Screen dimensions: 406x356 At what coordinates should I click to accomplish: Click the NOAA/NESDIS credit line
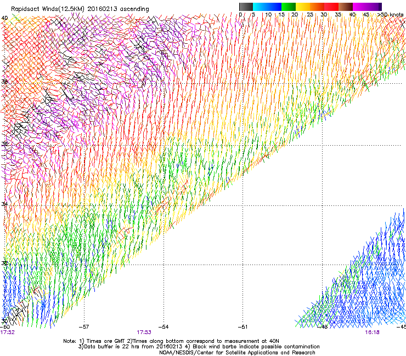[237, 353]
